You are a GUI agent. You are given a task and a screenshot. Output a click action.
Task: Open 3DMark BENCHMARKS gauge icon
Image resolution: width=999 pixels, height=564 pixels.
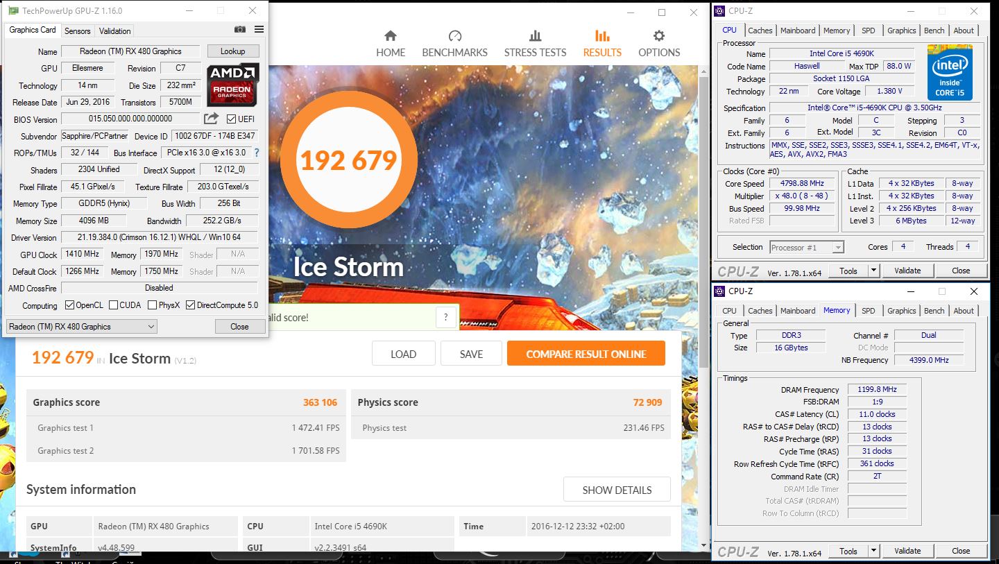pyautogui.click(x=455, y=35)
